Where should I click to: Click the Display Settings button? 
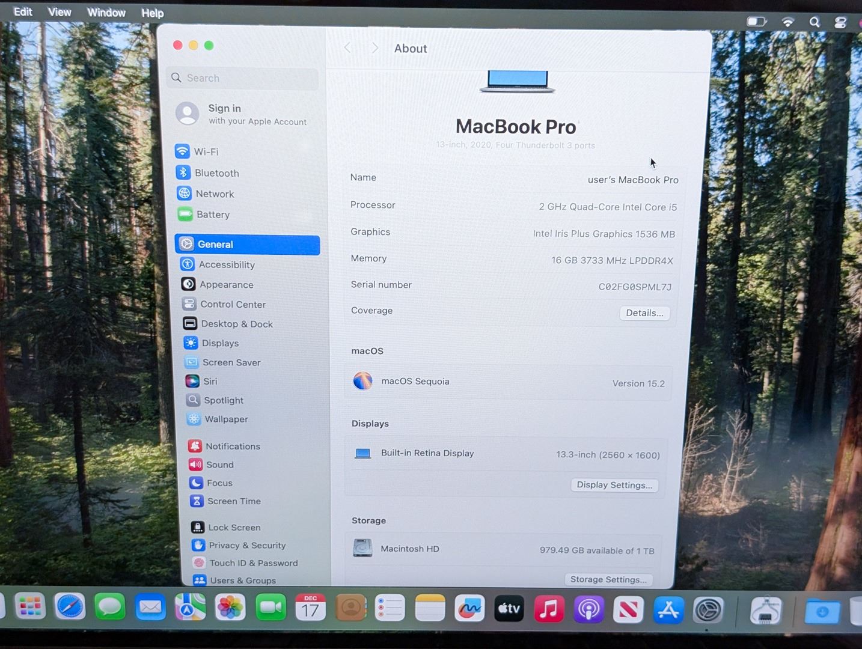pyautogui.click(x=614, y=485)
